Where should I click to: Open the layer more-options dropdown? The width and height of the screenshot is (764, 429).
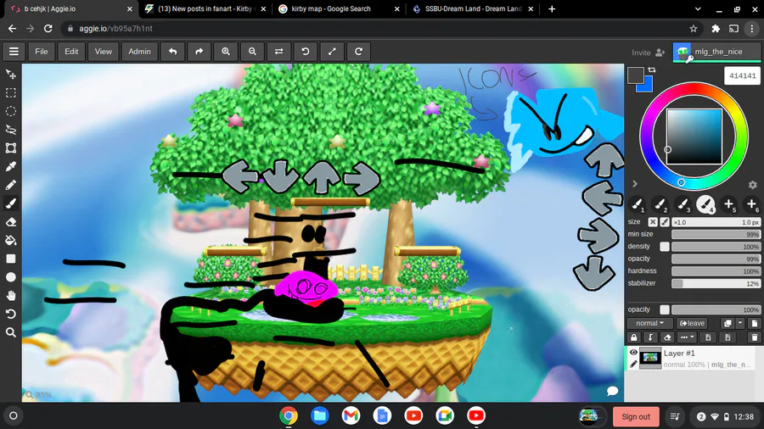(687, 337)
